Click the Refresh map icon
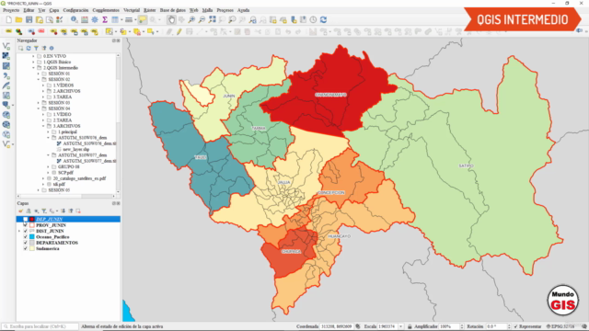Image resolution: width=589 pixels, height=331 pixels. click(x=323, y=19)
